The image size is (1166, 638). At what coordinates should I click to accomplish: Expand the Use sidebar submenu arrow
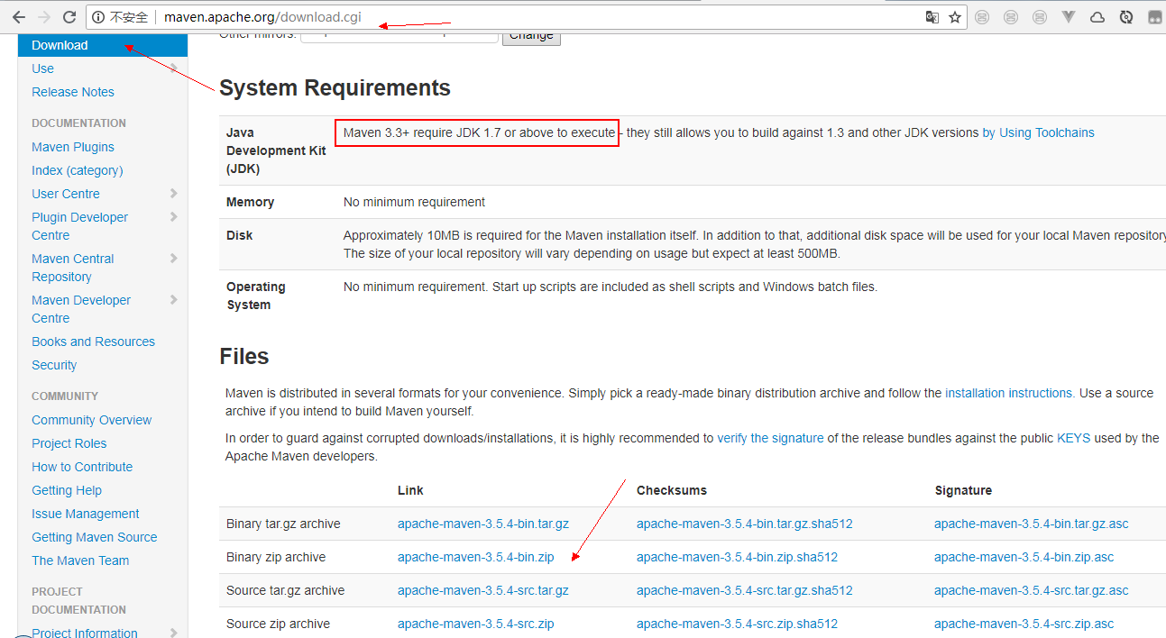click(x=173, y=68)
